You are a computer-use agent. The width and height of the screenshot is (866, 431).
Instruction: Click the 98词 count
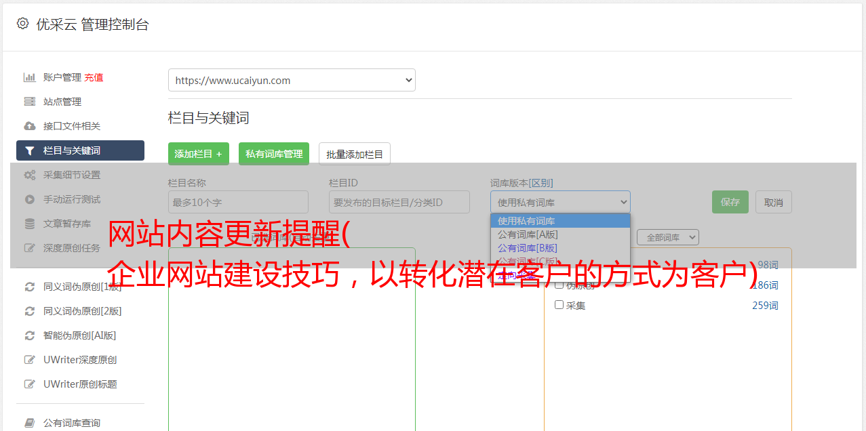768,265
